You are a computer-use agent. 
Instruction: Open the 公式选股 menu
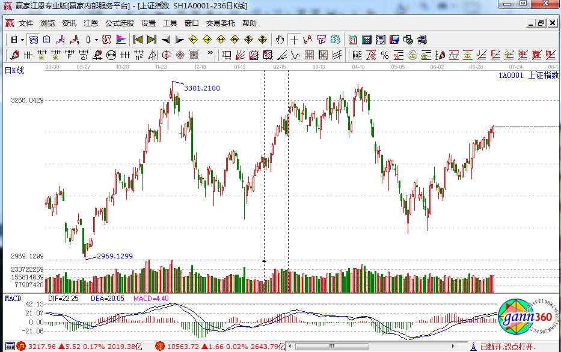tap(120, 23)
